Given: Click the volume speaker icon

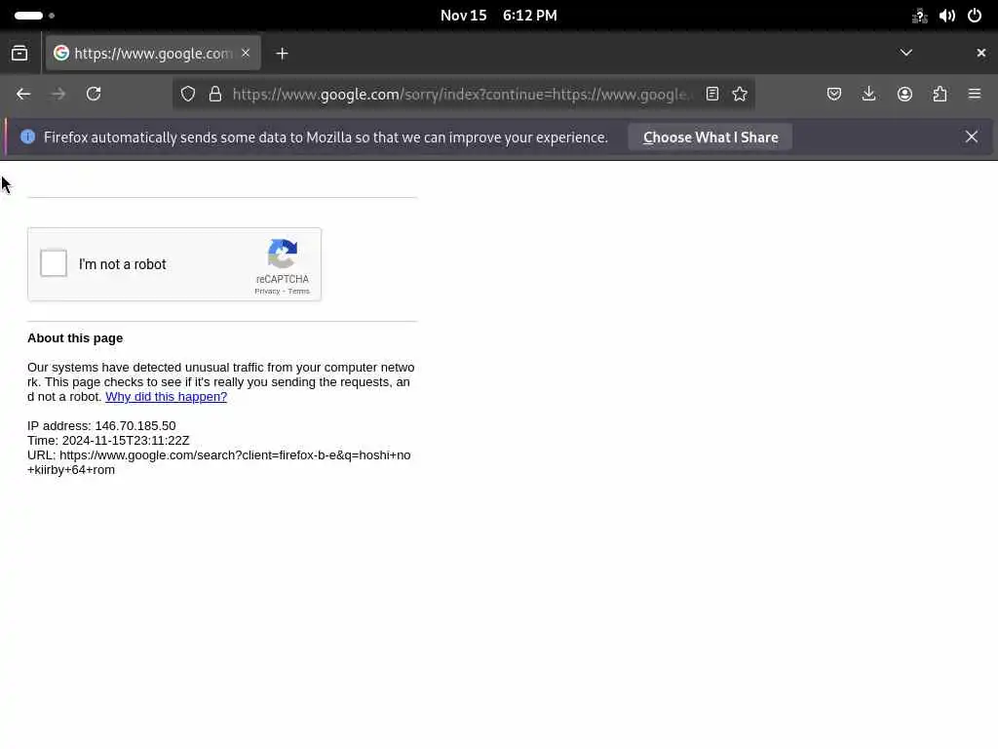Looking at the screenshot, I should (947, 16).
